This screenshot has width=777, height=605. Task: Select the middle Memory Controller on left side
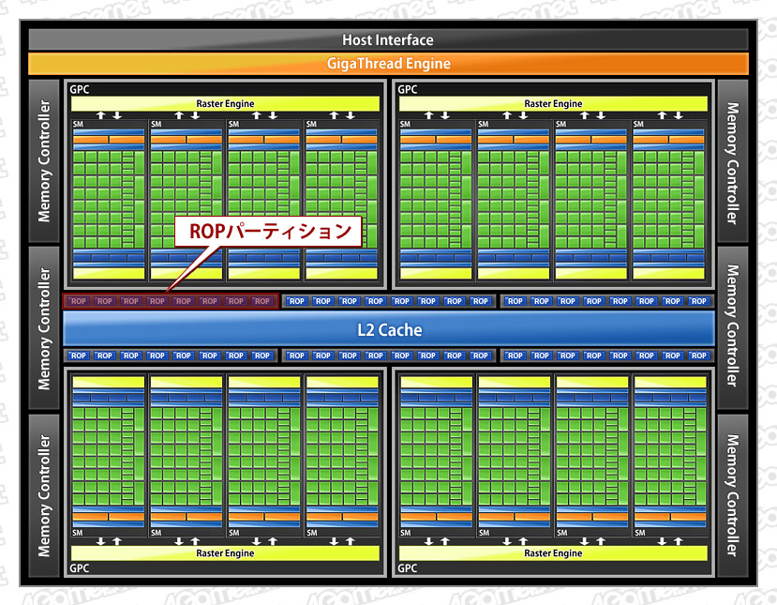click(44, 328)
